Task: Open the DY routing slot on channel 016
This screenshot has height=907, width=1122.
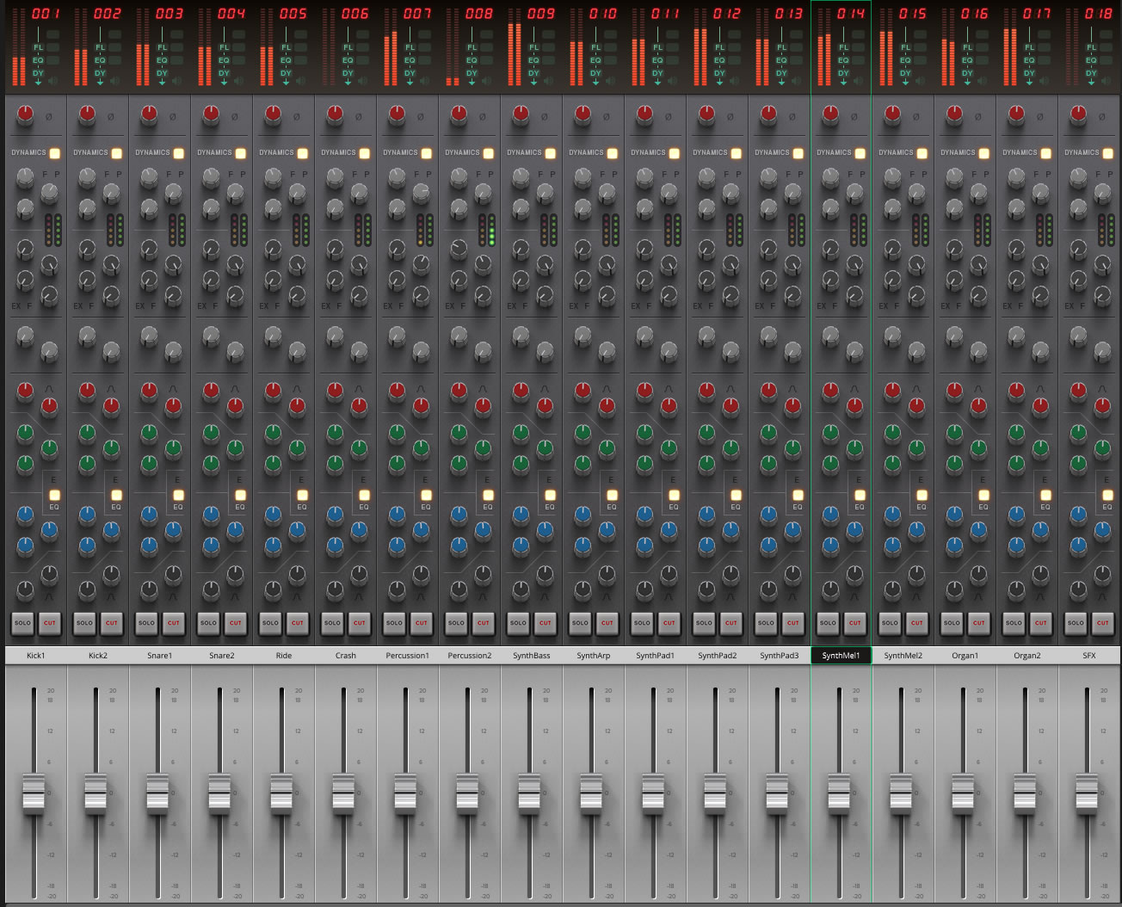Action: pyautogui.click(x=967, y=73)
